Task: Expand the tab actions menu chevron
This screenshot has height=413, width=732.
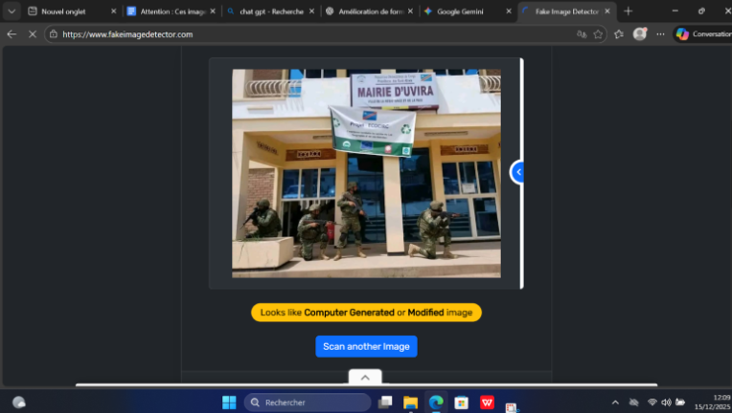Action: pyautogui.click(x=11, y=11)
